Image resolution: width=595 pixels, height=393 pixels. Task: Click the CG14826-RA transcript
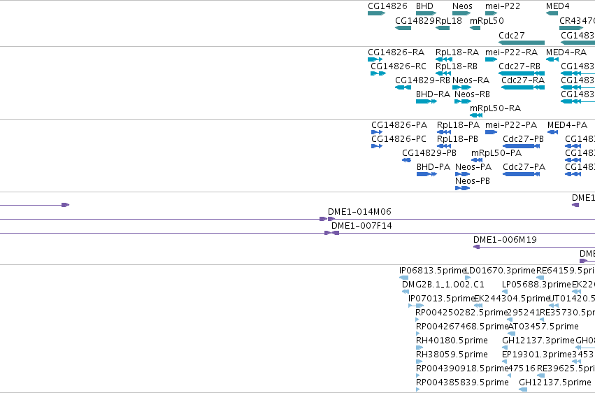click(375, 59)
